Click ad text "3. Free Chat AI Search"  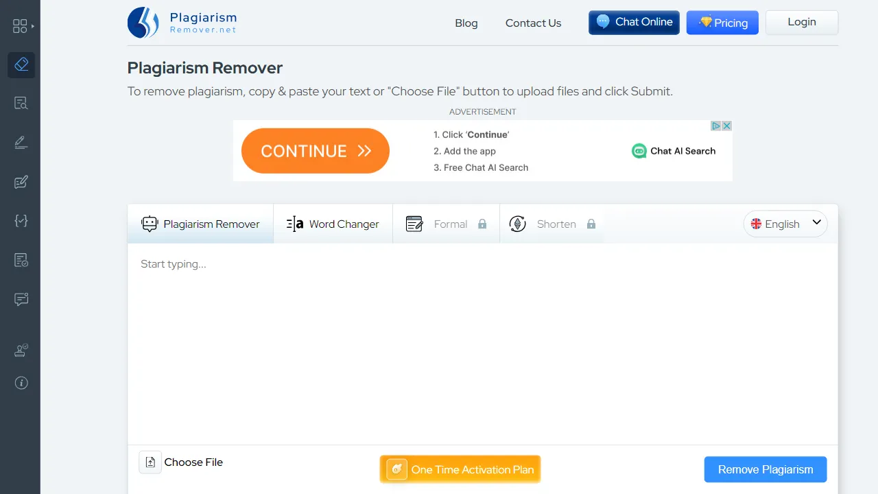pos(481,167)
